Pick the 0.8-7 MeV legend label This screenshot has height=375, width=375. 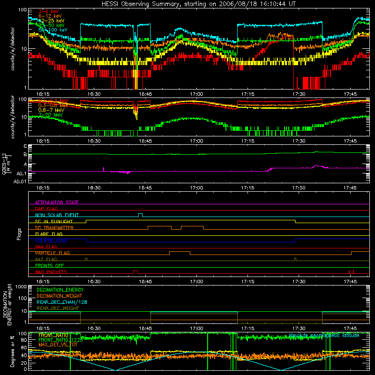[x=51, y=110]
